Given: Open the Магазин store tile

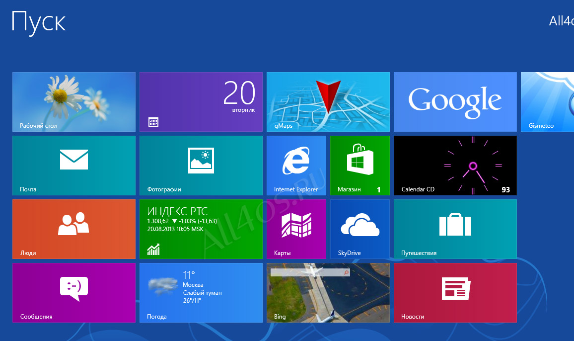Looking at the screenshot, I should [x=360, y=166].
